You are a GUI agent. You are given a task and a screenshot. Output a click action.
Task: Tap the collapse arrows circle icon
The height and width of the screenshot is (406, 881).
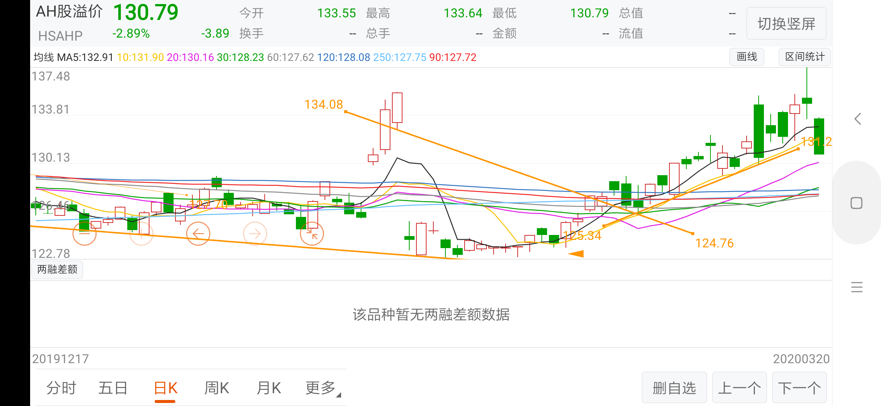point(312,233)
